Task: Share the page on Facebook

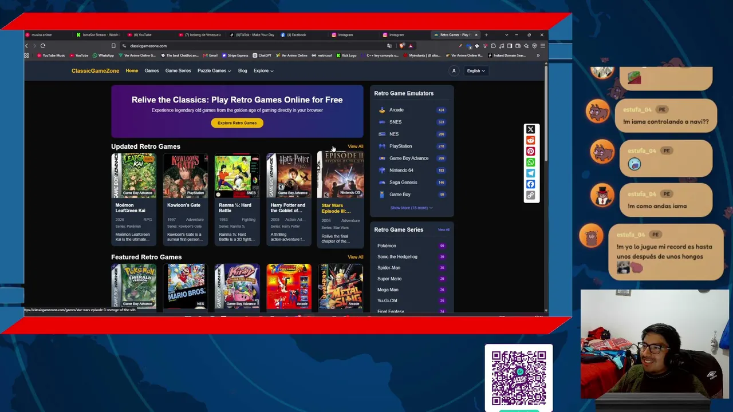Action: pyautogui.click(x=530, y=184)
